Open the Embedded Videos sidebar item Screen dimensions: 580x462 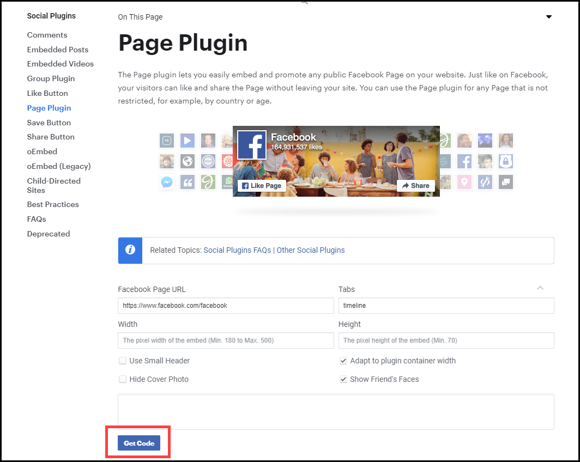61,64
